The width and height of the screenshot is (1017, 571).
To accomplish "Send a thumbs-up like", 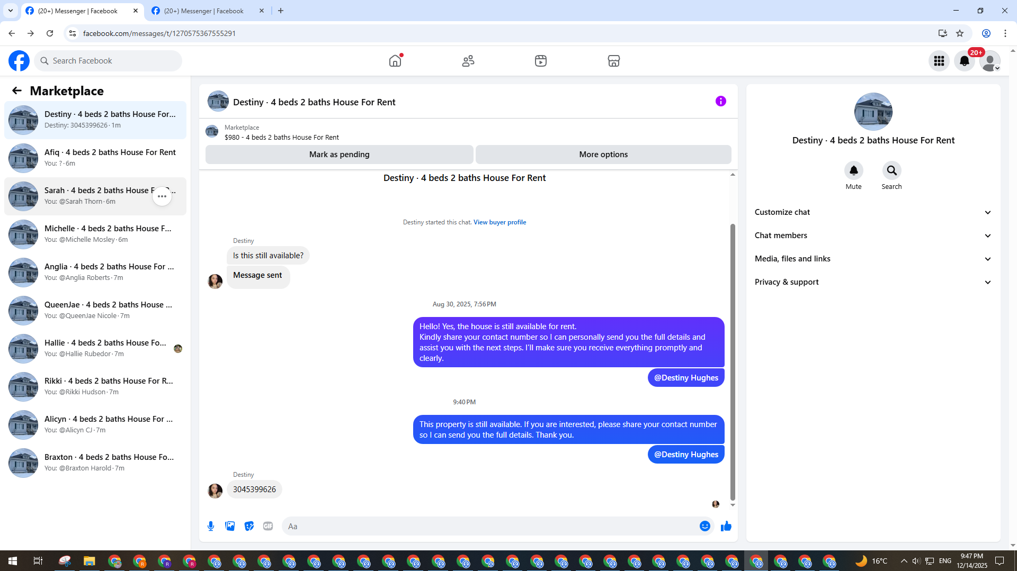I will pyautogui.click(x=726, y=526).
